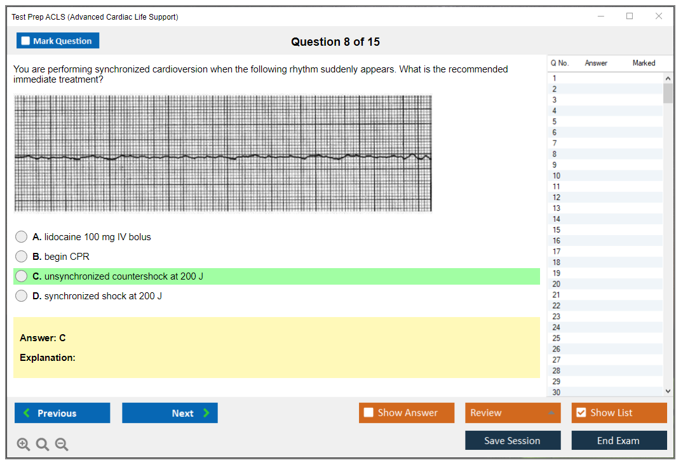This screenshot has width=683, height=467.
Task: Go to the Previous question
Action: point(62,413)
